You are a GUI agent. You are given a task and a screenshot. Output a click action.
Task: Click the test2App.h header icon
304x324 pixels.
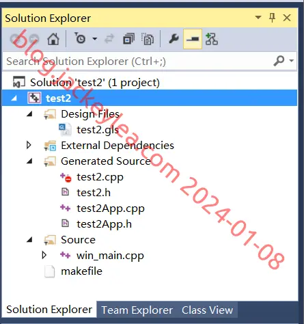click(x=65, y=224)
